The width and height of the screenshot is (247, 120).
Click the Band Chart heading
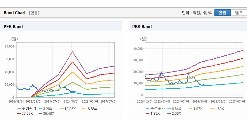click(15, 13)
